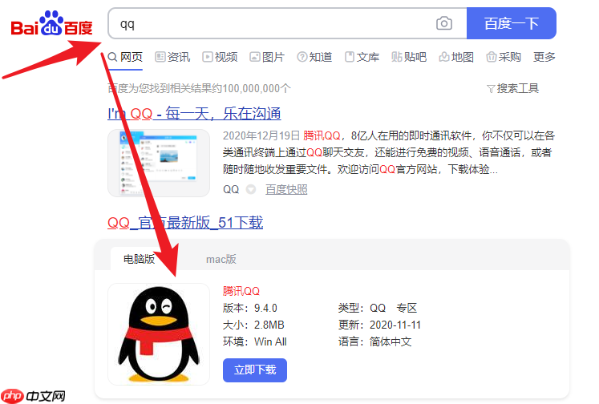The image size is (599, 404).
Task: Click the version text 9.4.0
Action: click(265, 308)
